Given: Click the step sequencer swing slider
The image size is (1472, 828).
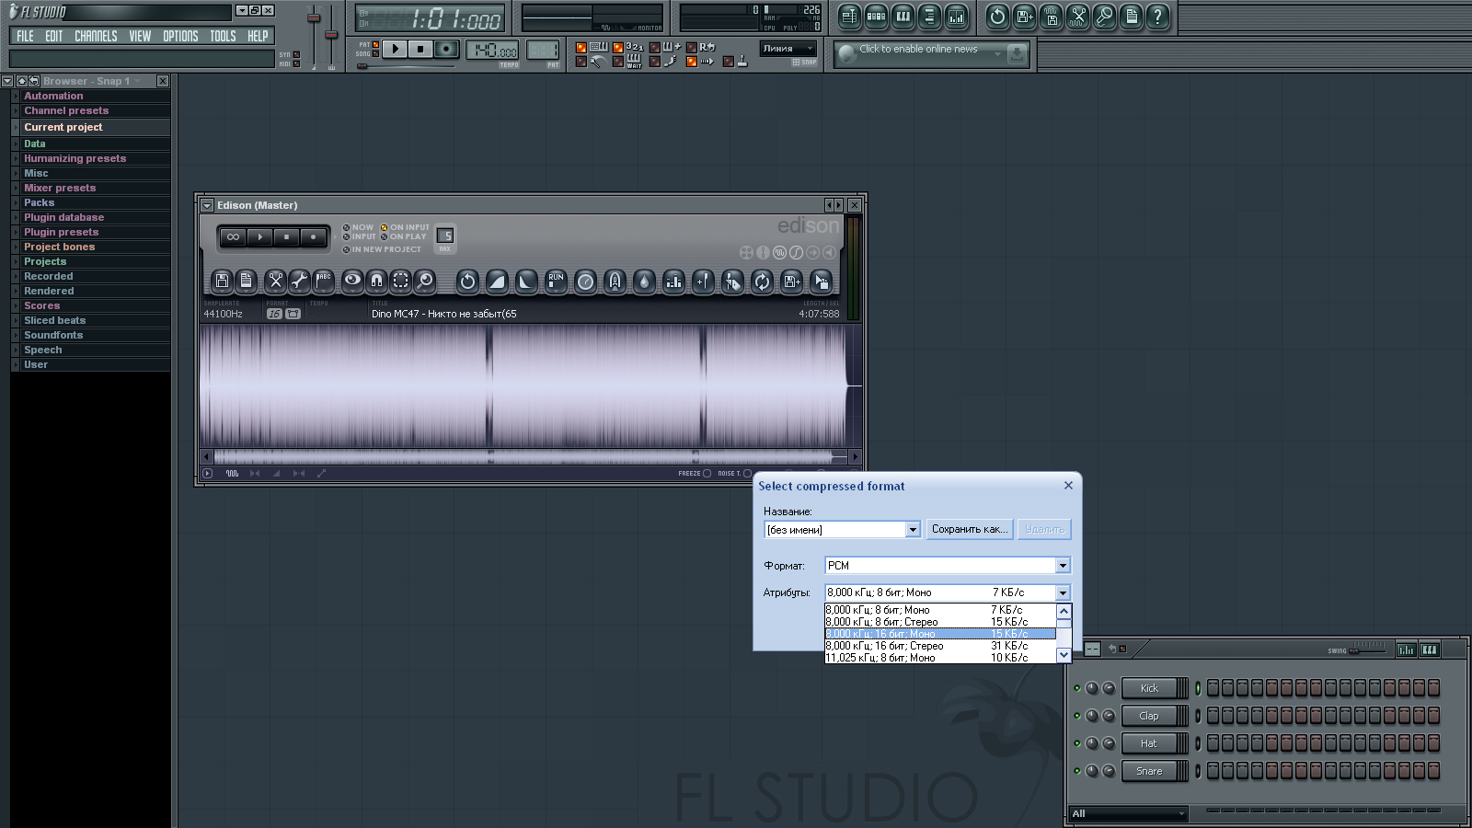Looking at the screenshot, I should pyautogui.click(x=1367, y=650).
